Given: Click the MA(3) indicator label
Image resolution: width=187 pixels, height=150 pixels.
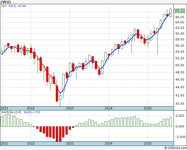Looking at the screenshot, I should point(12,6).
